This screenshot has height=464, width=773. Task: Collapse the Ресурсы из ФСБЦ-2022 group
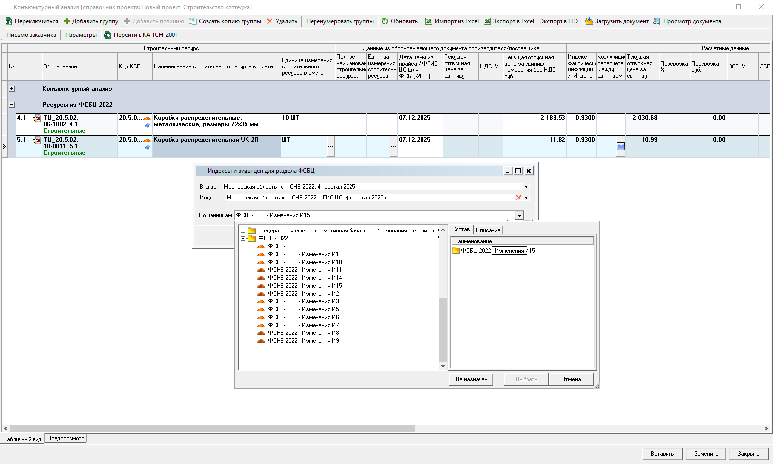pyautogui.click(x=12, y=105)
